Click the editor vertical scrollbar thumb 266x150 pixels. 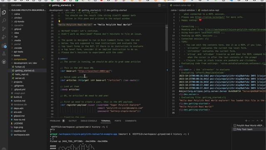coord(166,38)
